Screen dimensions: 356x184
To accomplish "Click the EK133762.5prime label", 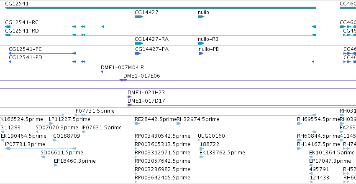I will tap(222, 153).
